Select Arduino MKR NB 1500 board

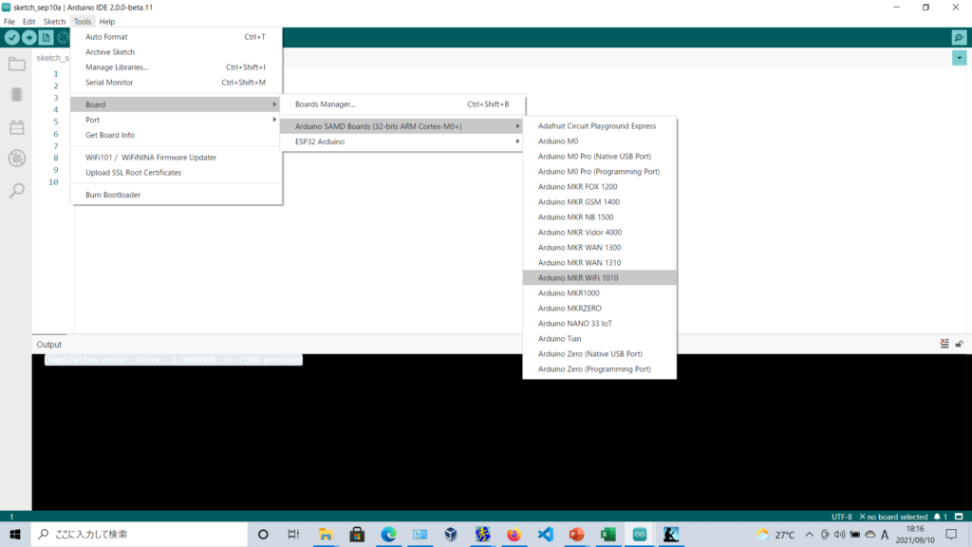(600, 217)
